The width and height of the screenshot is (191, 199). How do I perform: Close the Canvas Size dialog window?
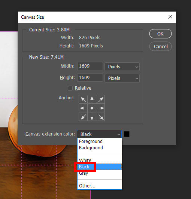170,17
